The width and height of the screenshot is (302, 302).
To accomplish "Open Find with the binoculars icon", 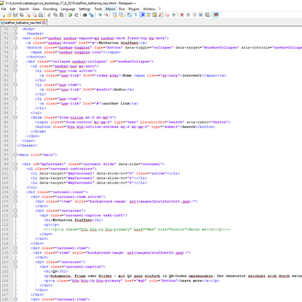I will click(x=85, y=15).
